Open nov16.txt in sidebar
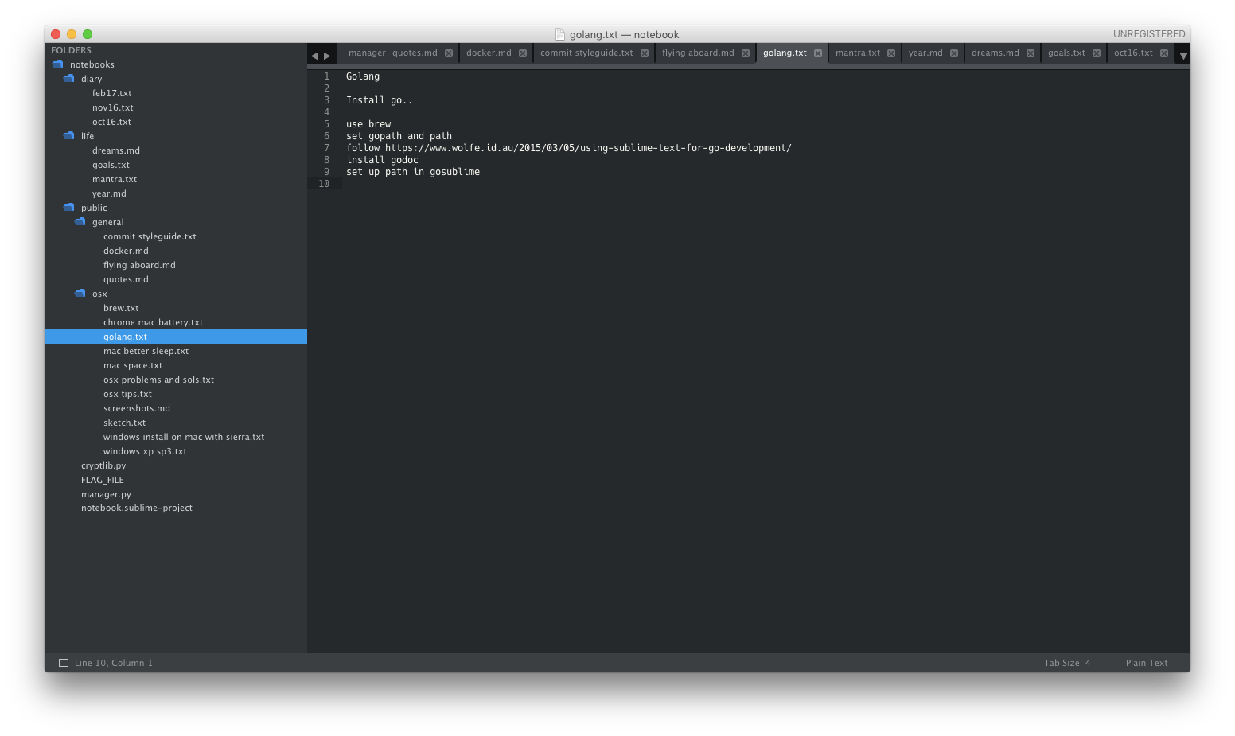 [x=113, y=107]
